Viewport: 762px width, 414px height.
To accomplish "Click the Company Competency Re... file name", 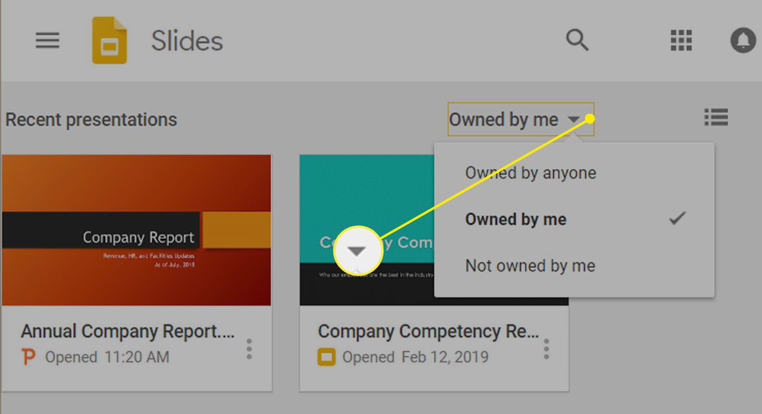I will pos(429,331).
